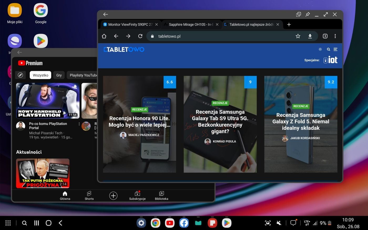Open Play Store icon on desktop
The width and height of the screenshot is (368, 230).
point(41,41)
